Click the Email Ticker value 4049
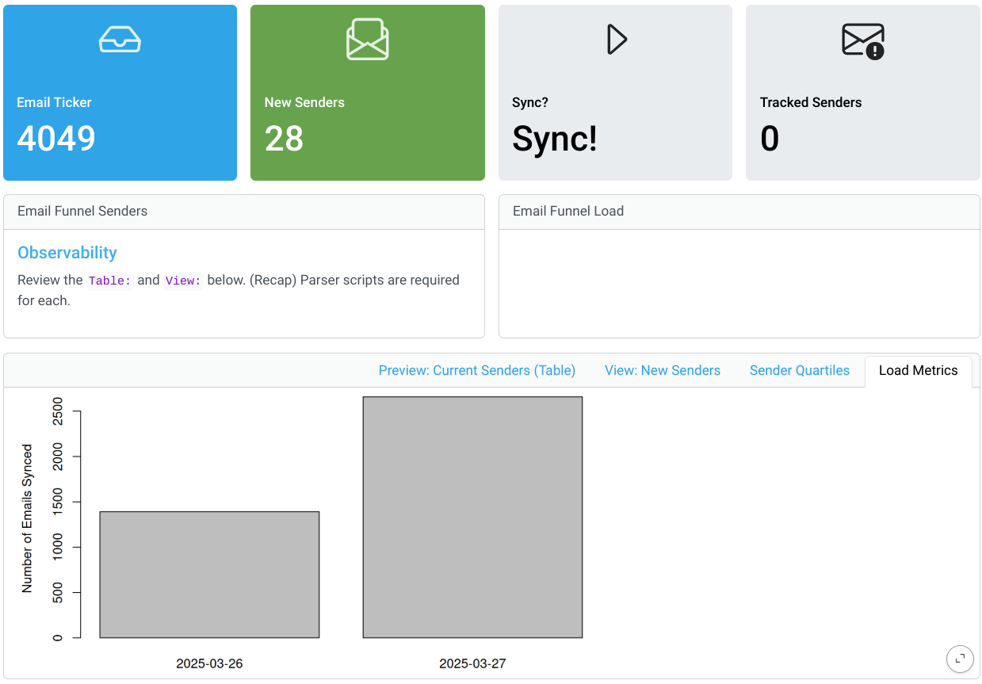Screen dimensions: 982x684 tap(56, 139)
